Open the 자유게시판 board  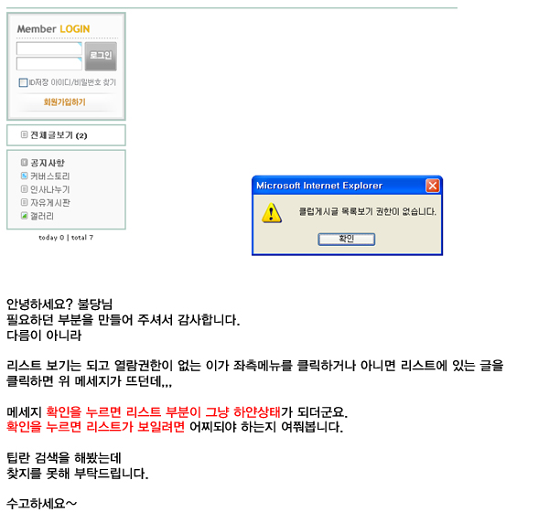50,203
